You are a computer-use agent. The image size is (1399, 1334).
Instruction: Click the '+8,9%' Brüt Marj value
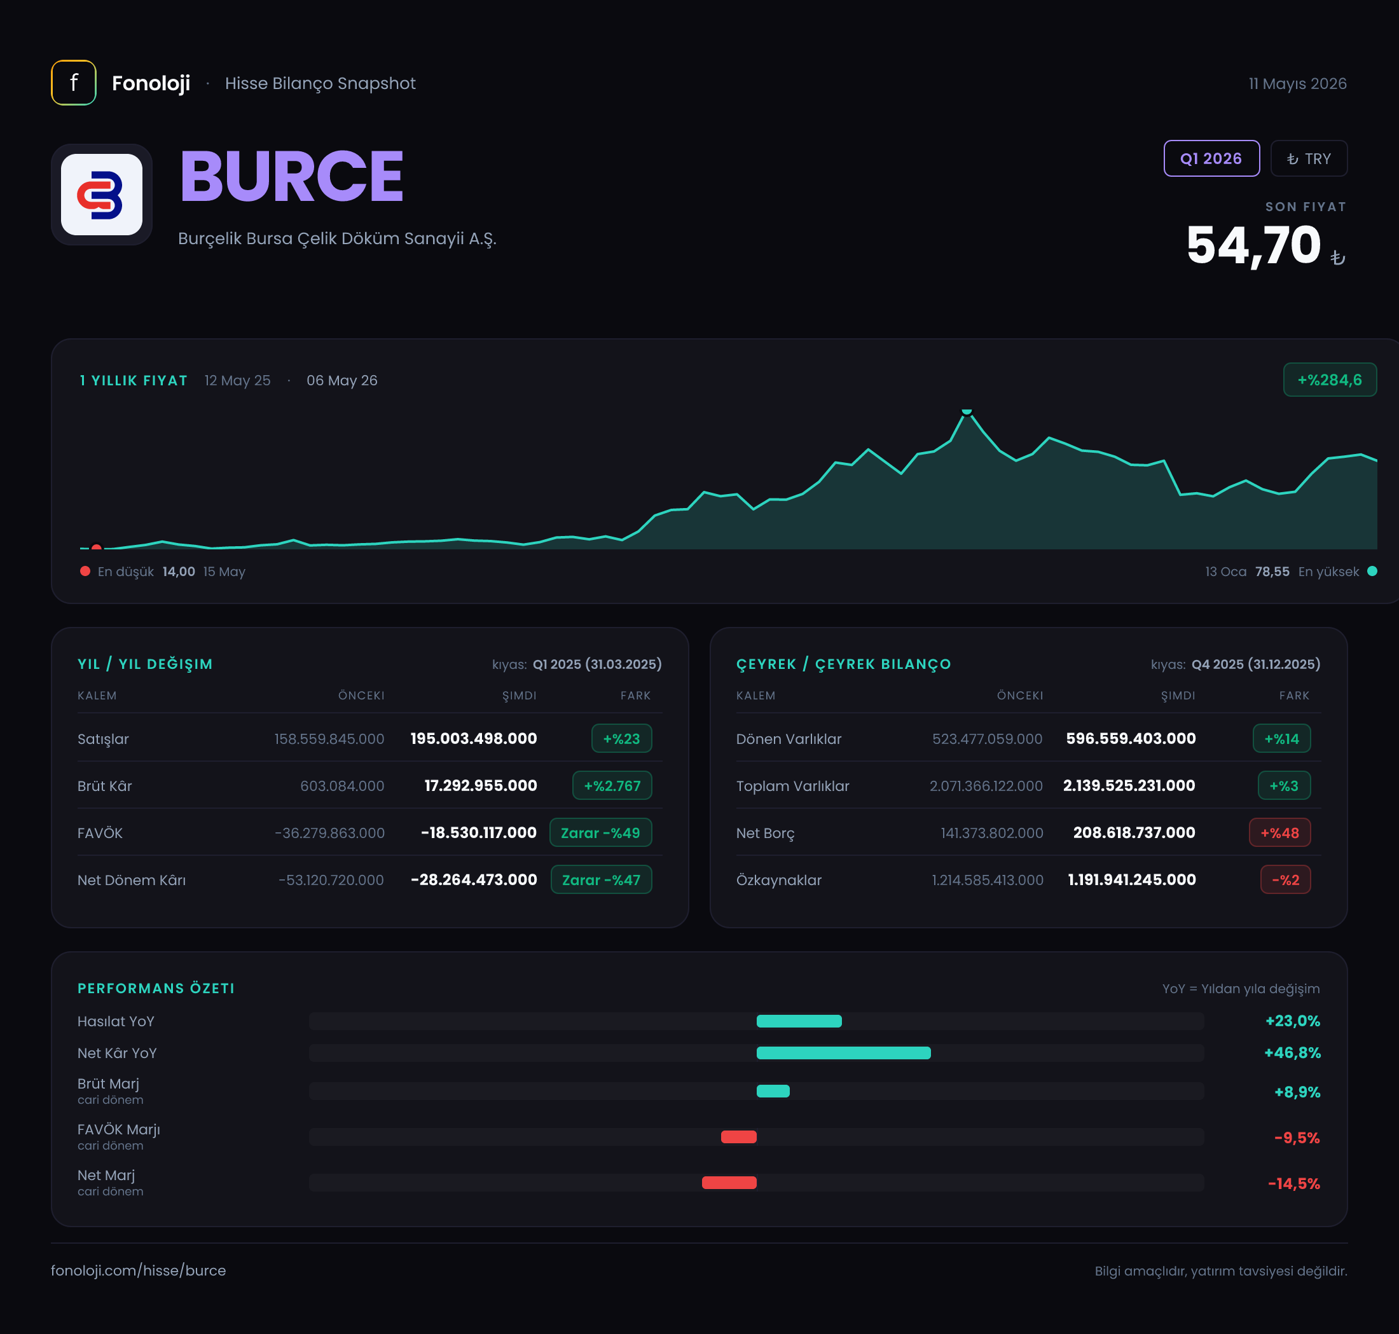pos(1297,1092)
